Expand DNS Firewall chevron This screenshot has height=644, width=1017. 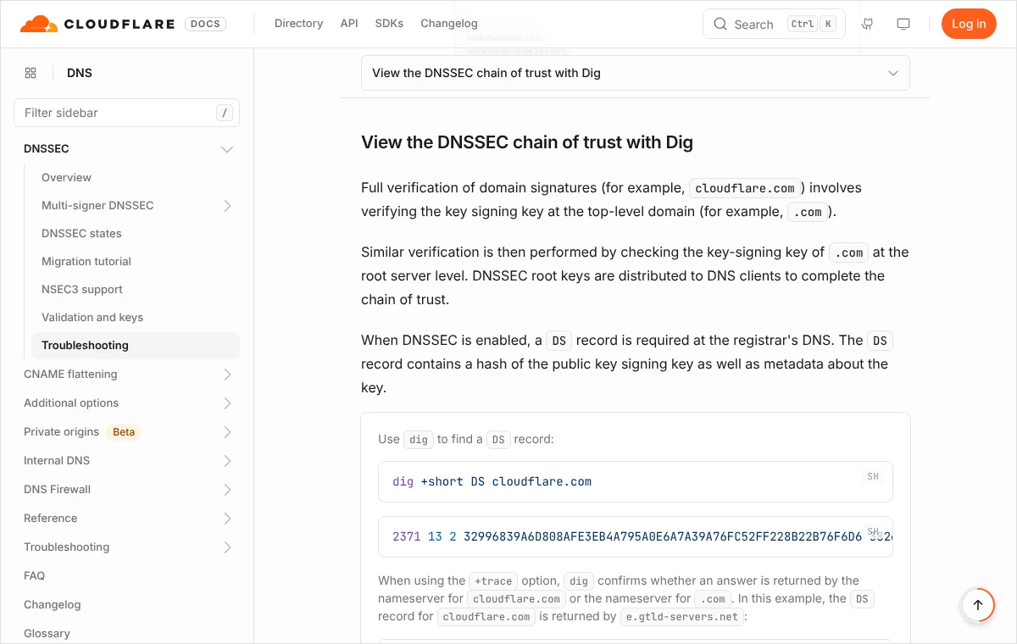click(x=227, y=490)
